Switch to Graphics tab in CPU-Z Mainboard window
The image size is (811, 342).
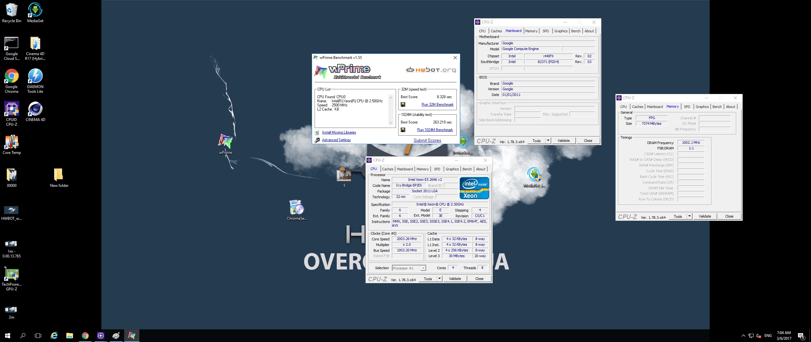click(561, 31)
